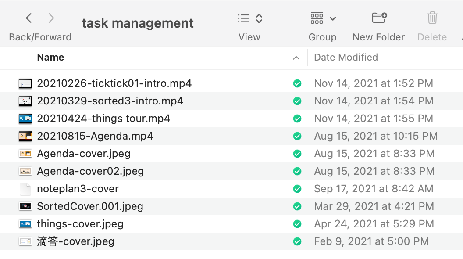Screen dimensions: 463x259
Task: Click green sync badge beside SortedCover.001.jpeg
Action: [x=297, y=206]
